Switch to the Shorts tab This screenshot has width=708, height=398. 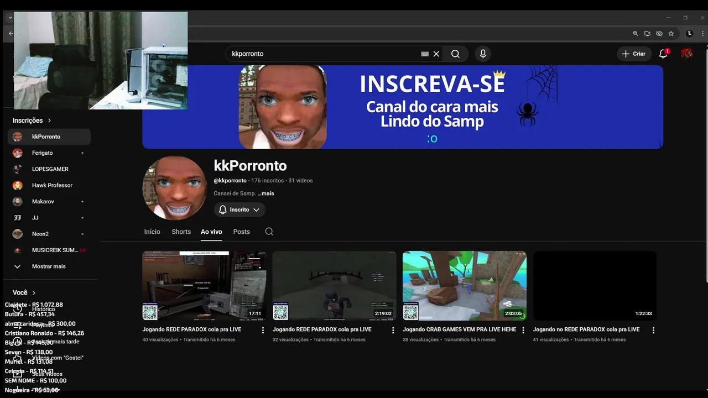click(x=181, y=232)
